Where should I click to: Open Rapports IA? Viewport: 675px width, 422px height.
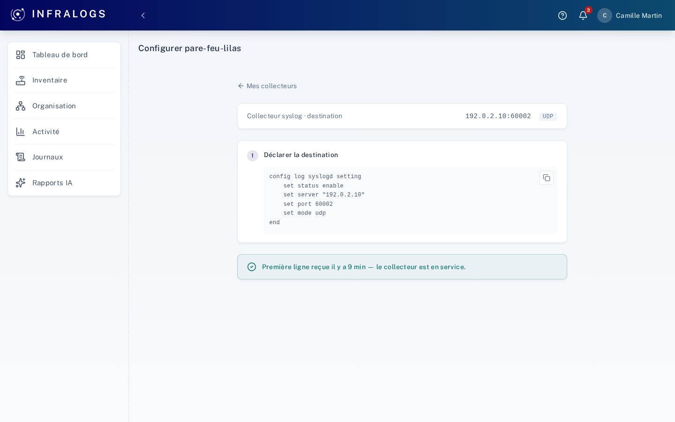64,183
